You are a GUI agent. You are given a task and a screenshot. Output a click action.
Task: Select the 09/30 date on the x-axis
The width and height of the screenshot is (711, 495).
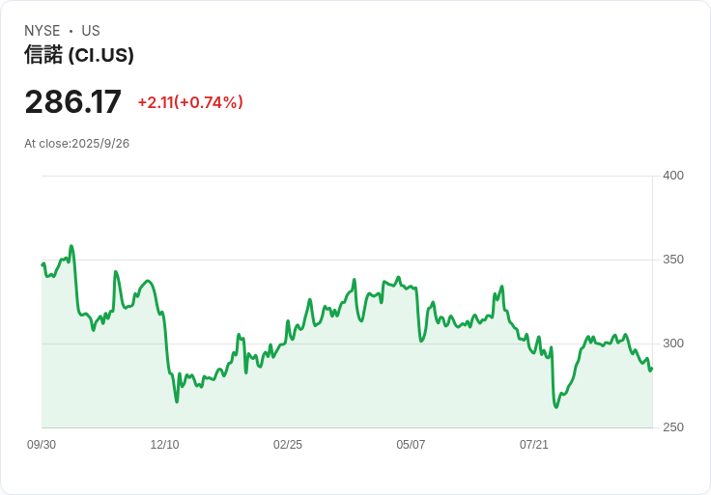[x=42, y=445]
